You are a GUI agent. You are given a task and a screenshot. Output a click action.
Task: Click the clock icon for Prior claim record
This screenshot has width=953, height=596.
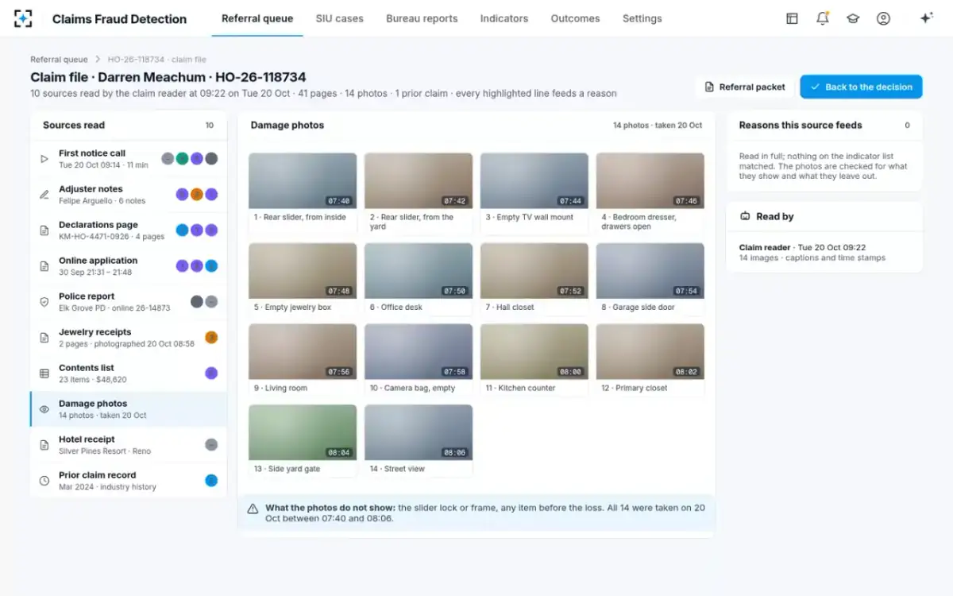pyautogui.click(x=44, y=481)
